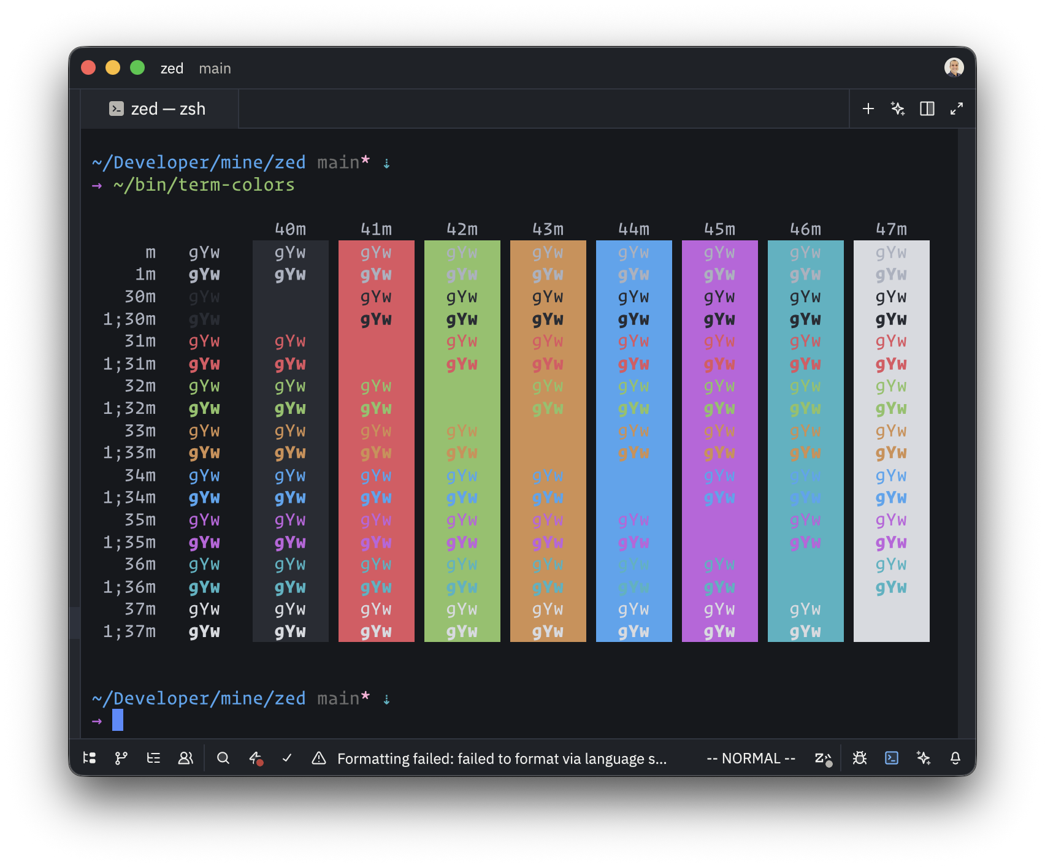Click the 1;31m row label
Viewport: 1045px width, 867px height.
pyautogui.click(x=129, y=364)
